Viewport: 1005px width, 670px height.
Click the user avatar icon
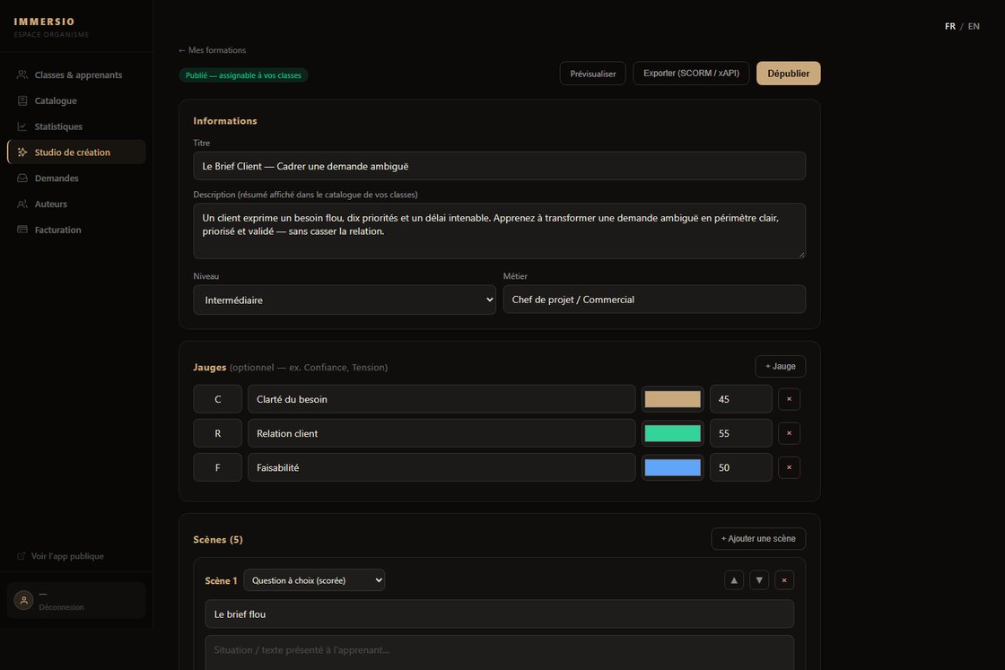pyautogui.click(x=23, y=600)
